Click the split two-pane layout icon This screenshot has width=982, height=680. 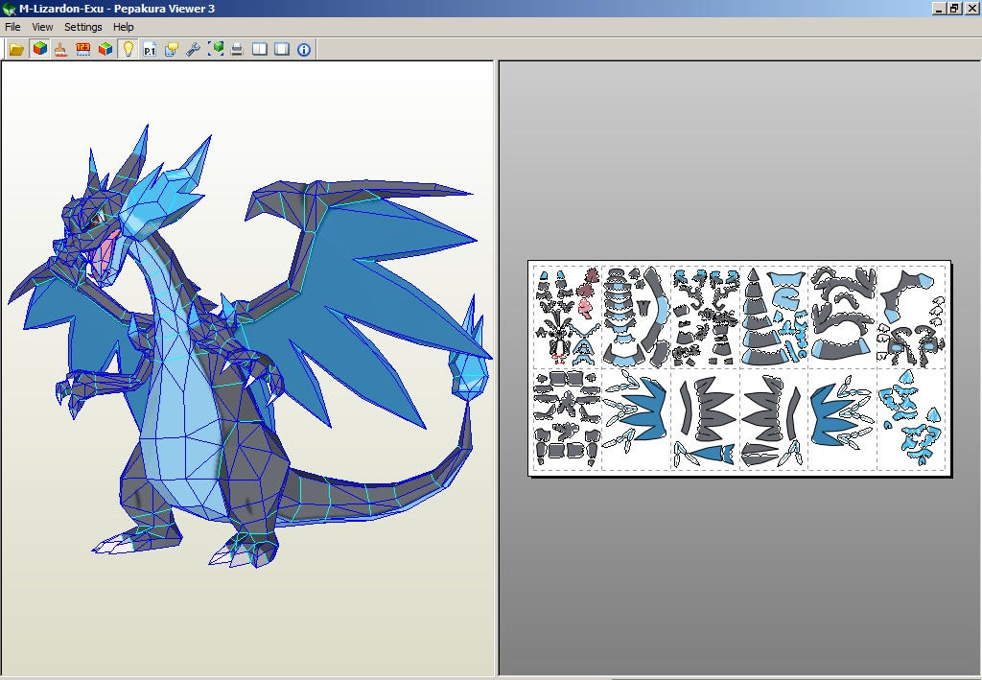point(259,49)
